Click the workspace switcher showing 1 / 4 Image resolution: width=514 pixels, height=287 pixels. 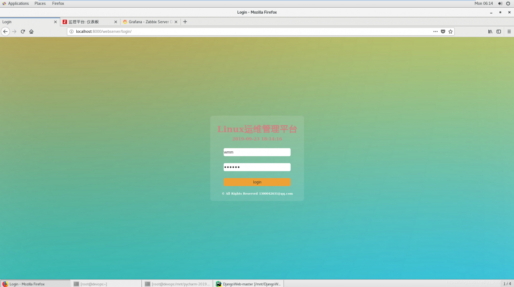(x=507, y=283)
